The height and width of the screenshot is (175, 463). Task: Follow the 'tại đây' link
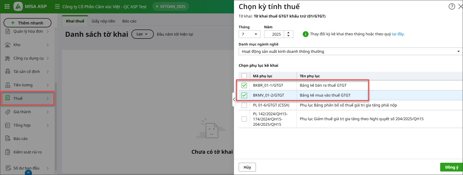point(398,34)
